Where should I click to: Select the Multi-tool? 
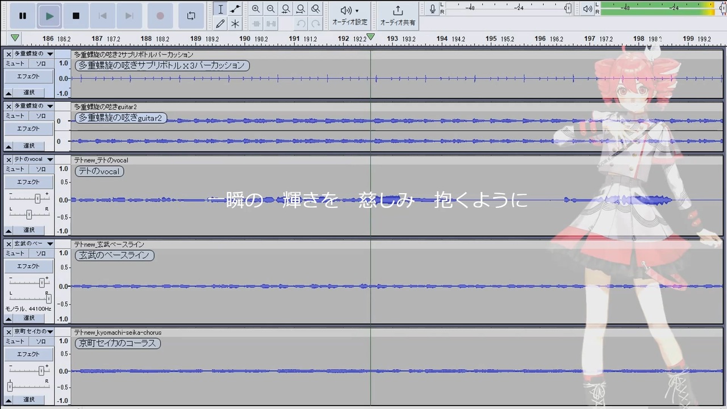pos(235,23)
